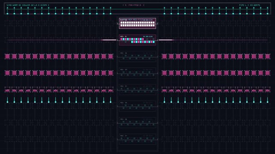
Task: Click the rightmost cyan lane pin in the top header
Action: click(267, 11)
